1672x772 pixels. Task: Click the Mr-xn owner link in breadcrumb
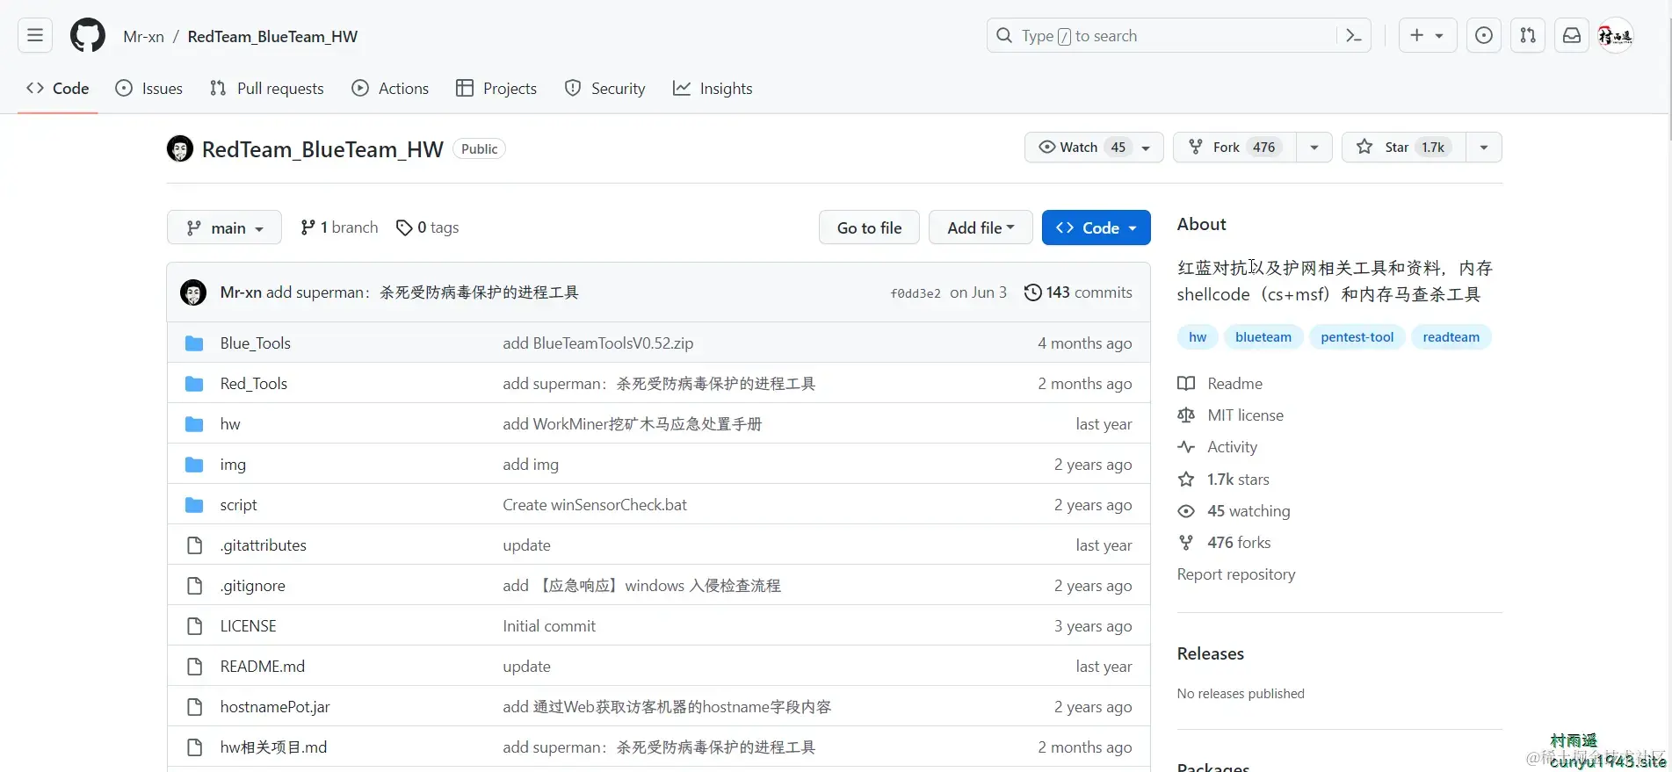pos(144,36)
